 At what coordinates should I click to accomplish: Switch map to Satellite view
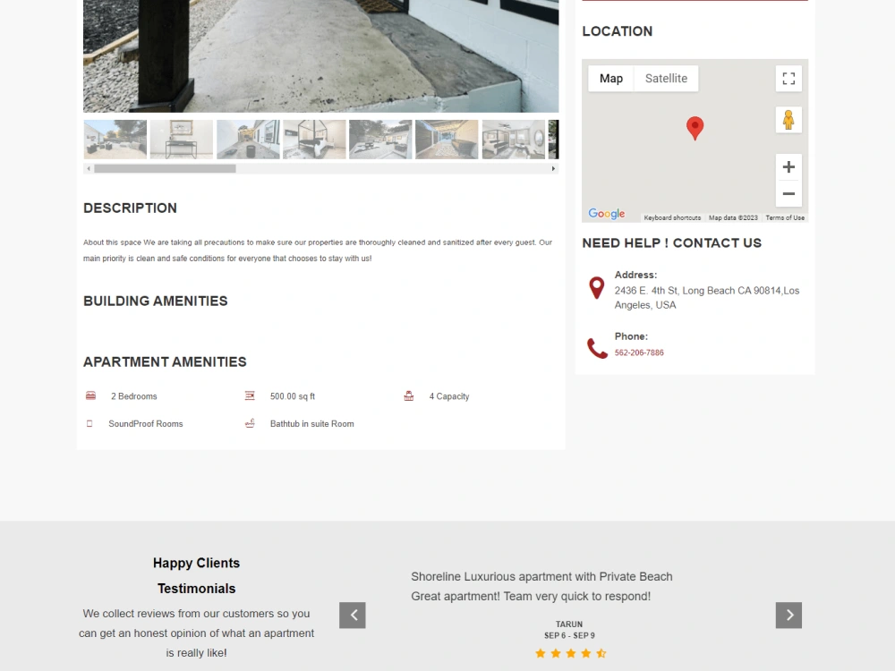[666, 78]
